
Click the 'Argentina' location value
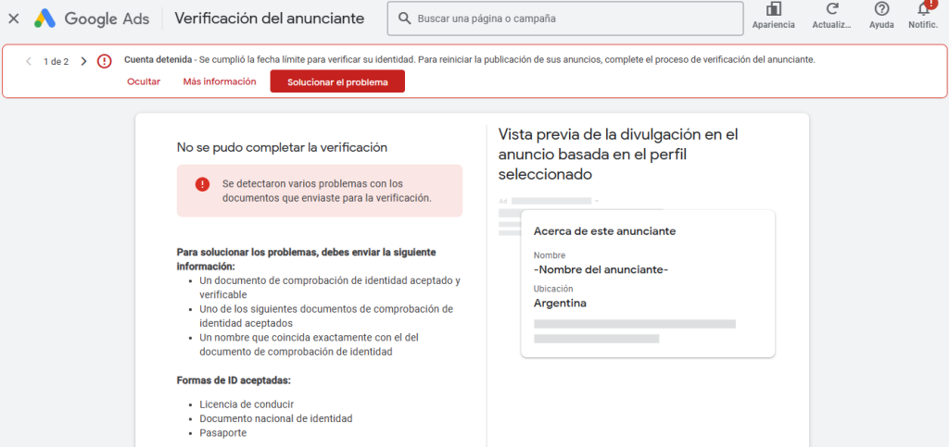[560, 304]
